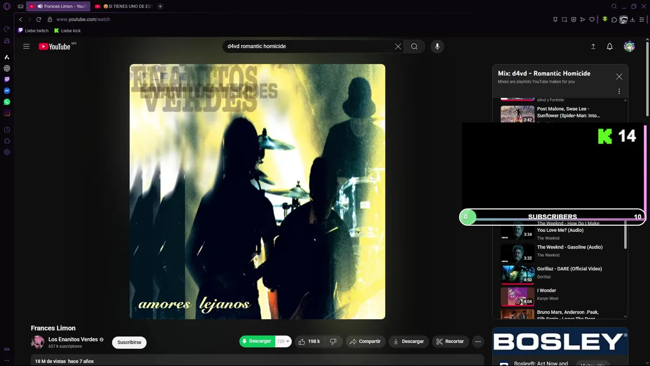The height and width of the screenshot is (366, 650).
Task: Click the site security lock icon
Action: [x=50, y=19]
